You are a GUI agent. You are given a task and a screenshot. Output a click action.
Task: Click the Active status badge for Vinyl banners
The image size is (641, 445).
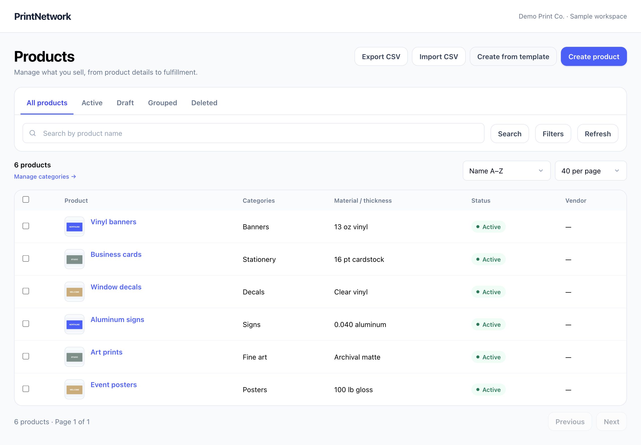click(488, 227)
